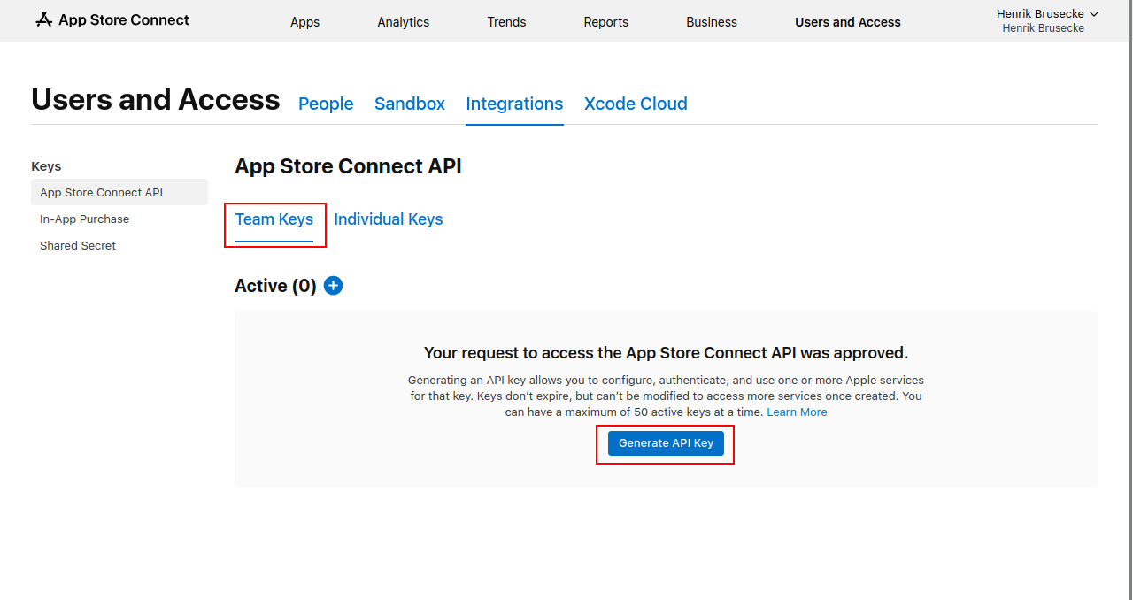Viewport: 1133px width, 600px height.
Task: Follow the Learn More link
Action: click(797, 412)
